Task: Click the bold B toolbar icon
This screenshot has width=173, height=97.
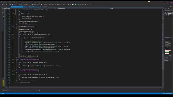Action: pyautogui.click(x=69, y=5)
